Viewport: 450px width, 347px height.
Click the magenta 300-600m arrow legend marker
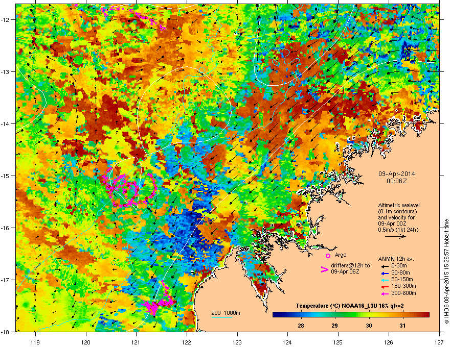[384, 293]
